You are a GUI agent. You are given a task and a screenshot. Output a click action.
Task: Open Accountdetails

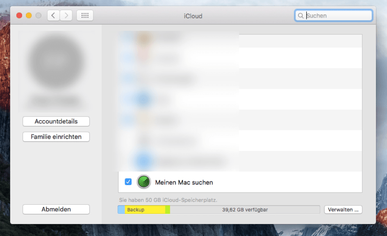[56, 121]
